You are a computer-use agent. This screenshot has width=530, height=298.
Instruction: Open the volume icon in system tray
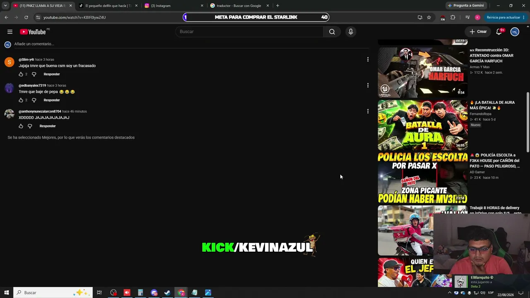click(483, 293)
